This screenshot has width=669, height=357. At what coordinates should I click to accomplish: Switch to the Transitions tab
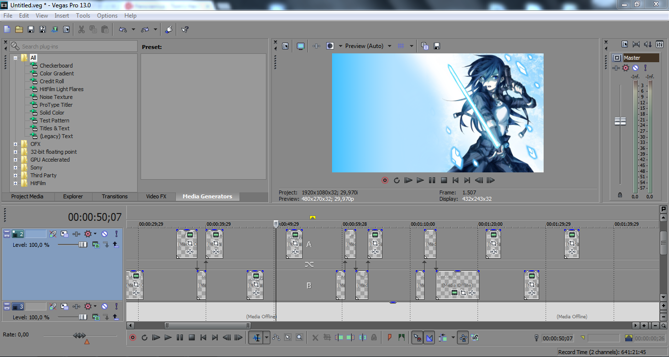pyautogui.click(x=115, y=196)
